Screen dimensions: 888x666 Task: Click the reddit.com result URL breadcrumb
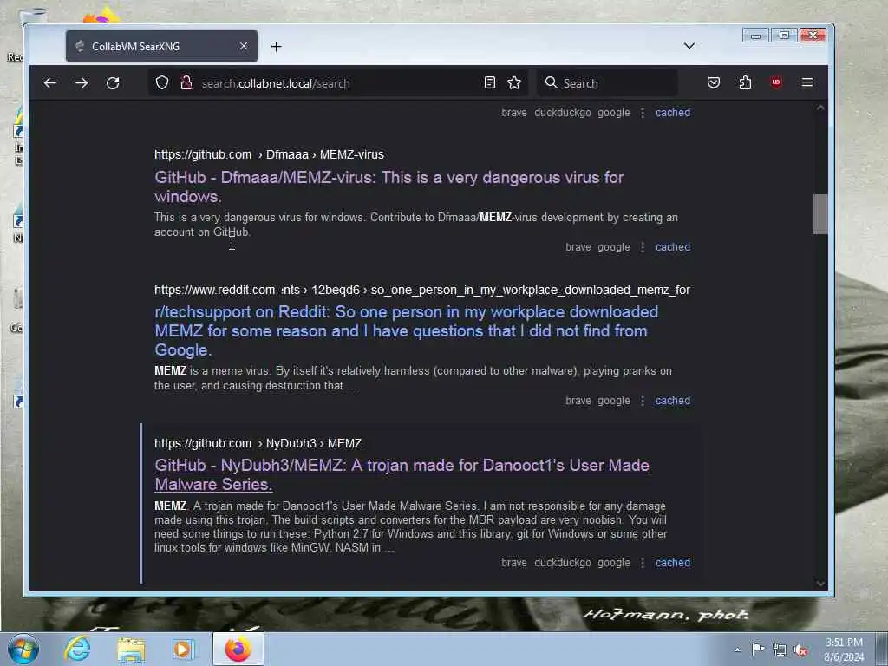click(x=422, y=290)
